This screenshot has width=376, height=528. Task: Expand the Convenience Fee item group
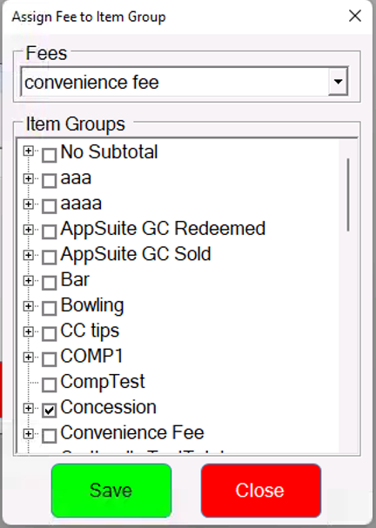29,434
